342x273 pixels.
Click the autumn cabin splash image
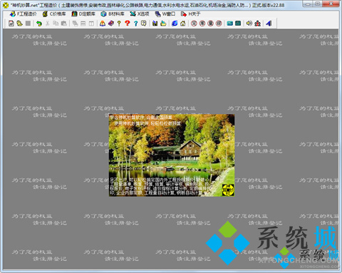pyautogui.click(x=172, y=155)
